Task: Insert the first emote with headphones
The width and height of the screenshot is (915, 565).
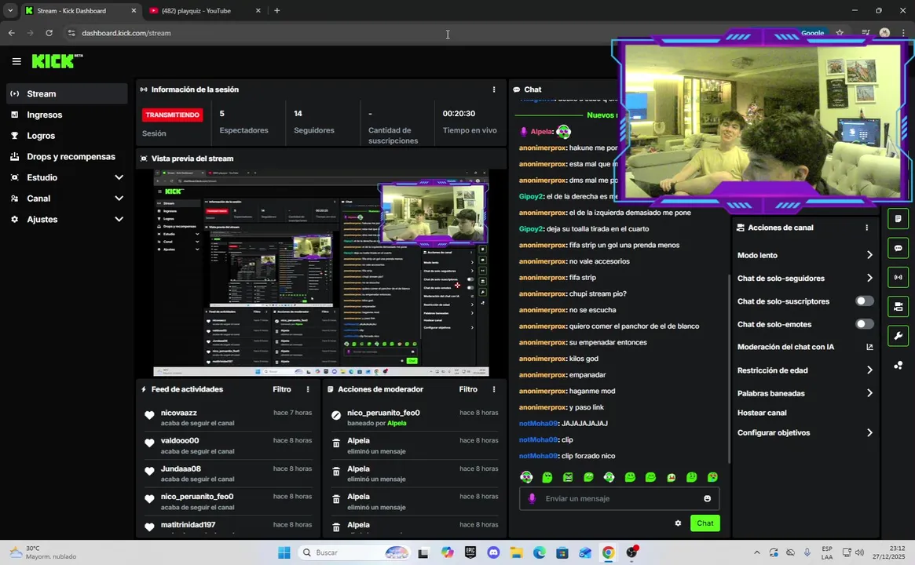Action: pyautogui.click(x=526, y=477)
